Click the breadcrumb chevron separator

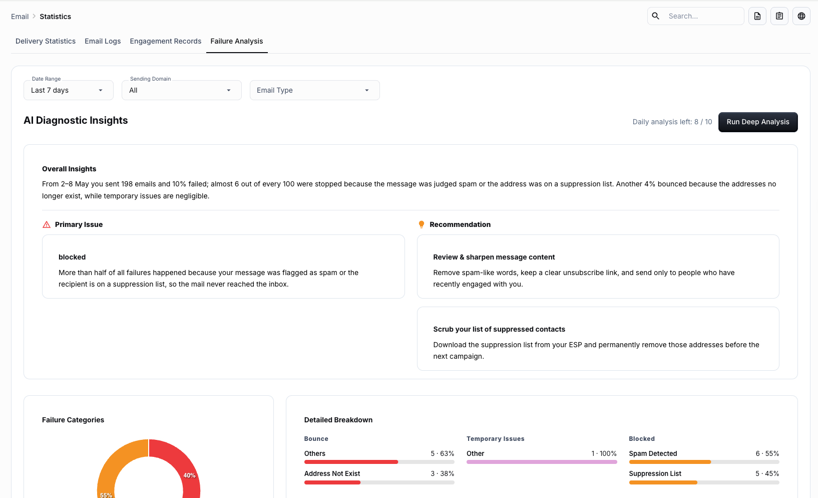click(x=34, y=17)
